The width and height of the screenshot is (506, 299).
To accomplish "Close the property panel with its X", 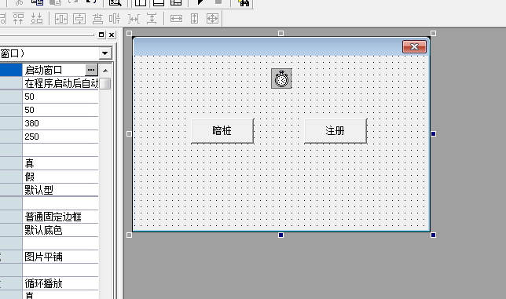I will pyautogui.click(x=112, y=35).
